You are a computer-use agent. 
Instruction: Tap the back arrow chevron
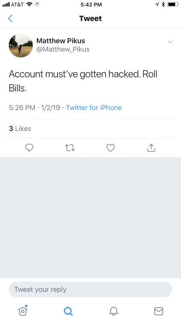pos(10,18)
